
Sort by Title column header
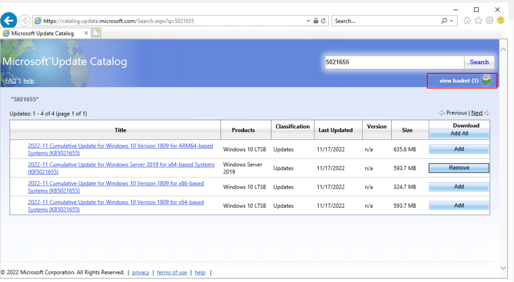[120, 130]
